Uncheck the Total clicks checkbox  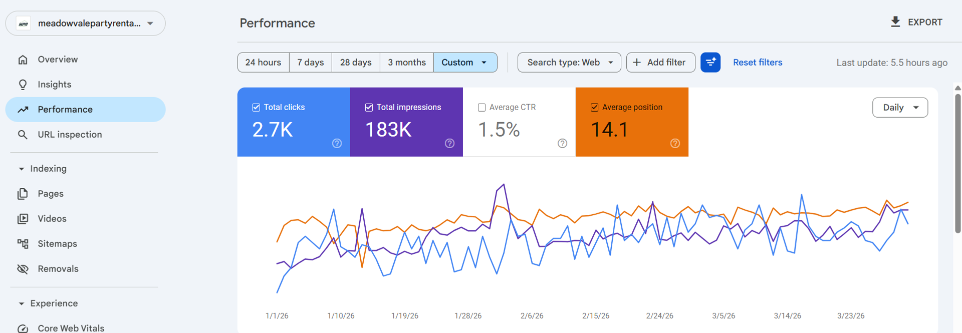256,108
